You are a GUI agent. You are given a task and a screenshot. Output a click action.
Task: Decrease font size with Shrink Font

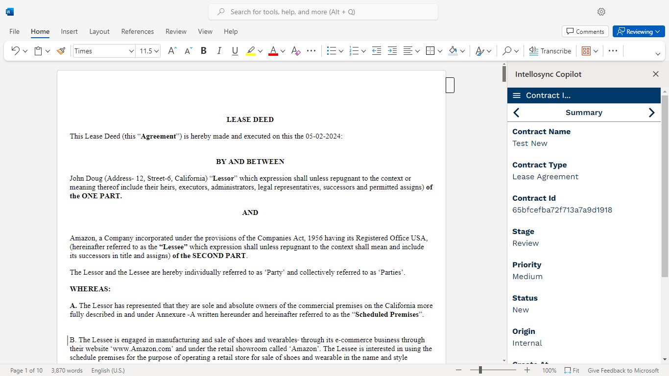189,51
